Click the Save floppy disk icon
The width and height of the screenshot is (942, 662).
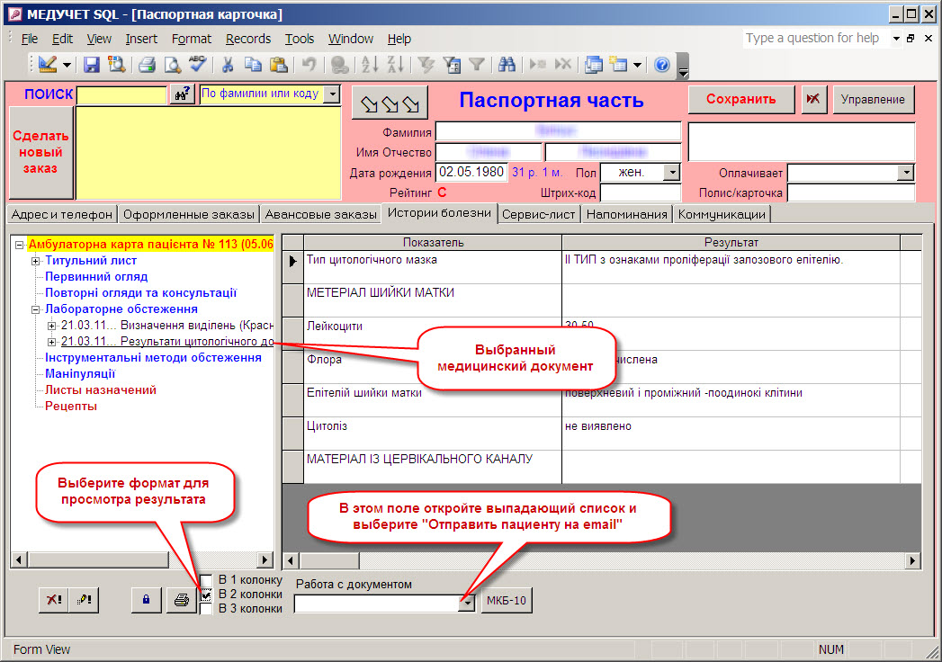coord(91,64)
